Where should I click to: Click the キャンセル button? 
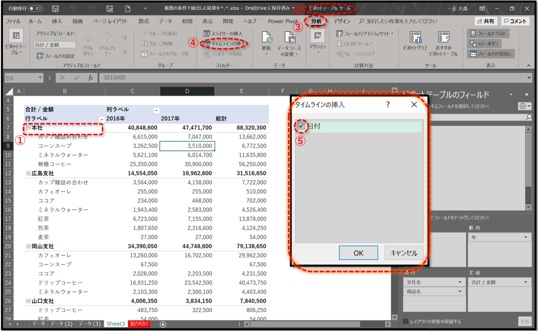pos(404,253)
